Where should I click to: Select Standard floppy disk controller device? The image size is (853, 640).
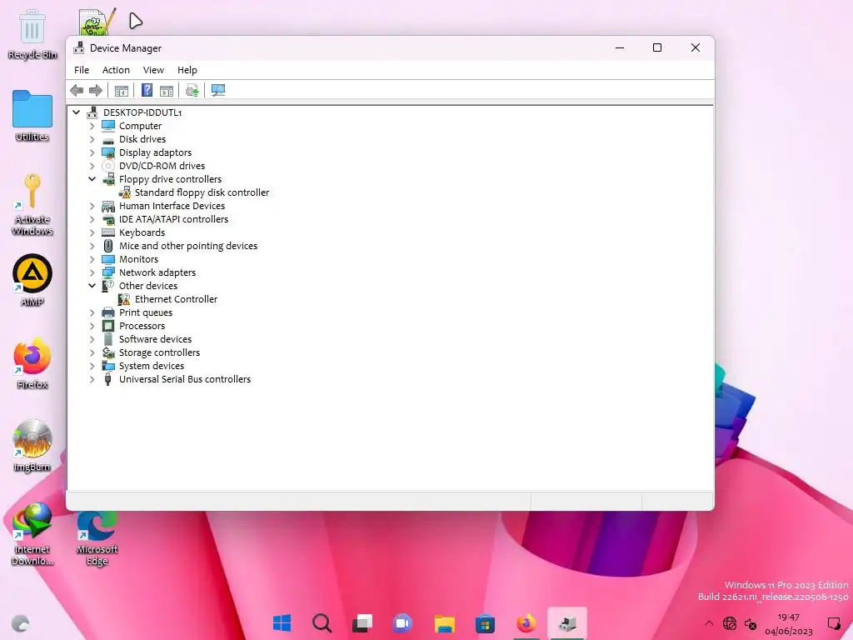[202, 192]
